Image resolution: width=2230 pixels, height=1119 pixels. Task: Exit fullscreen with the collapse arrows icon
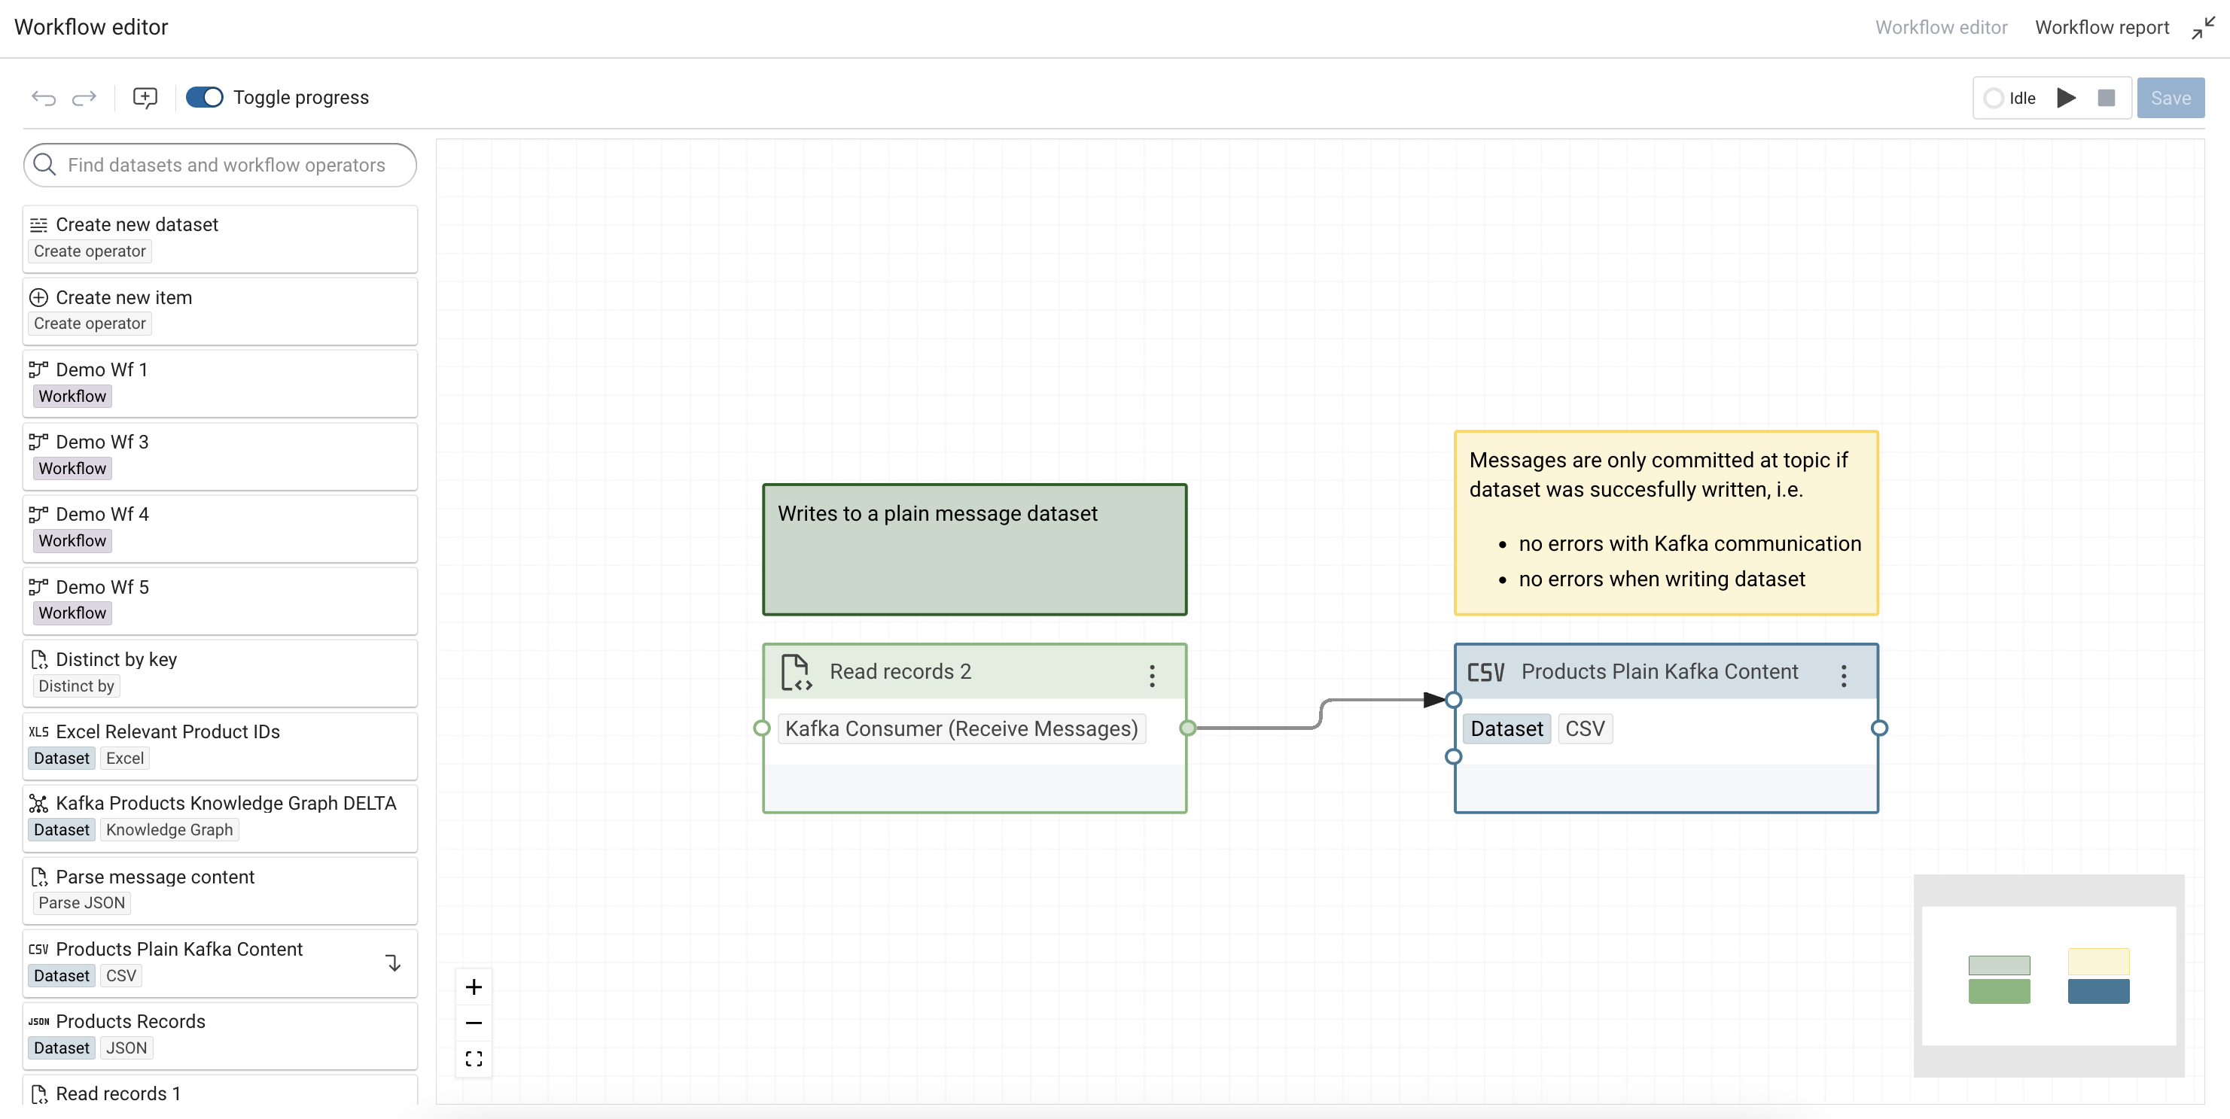click(x=2202, y=28)
